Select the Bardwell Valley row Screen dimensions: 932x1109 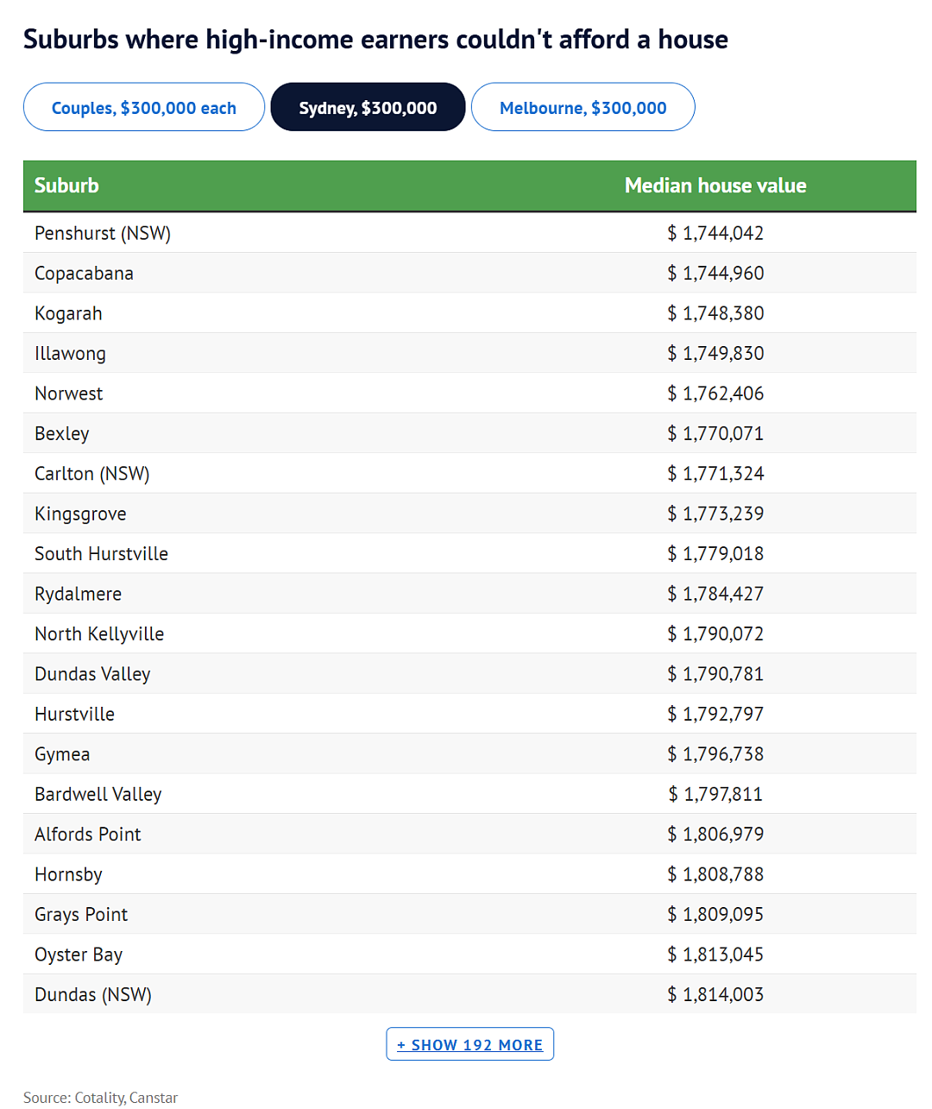click(x=469, y=794)
